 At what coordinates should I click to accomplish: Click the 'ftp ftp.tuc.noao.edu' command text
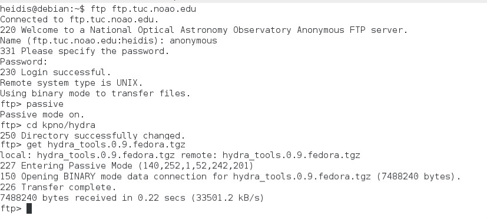[143, 9]
